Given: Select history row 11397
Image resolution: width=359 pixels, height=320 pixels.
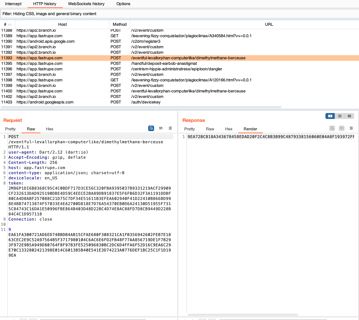Looking at the screenshot, I should click(x=179, y=74).
